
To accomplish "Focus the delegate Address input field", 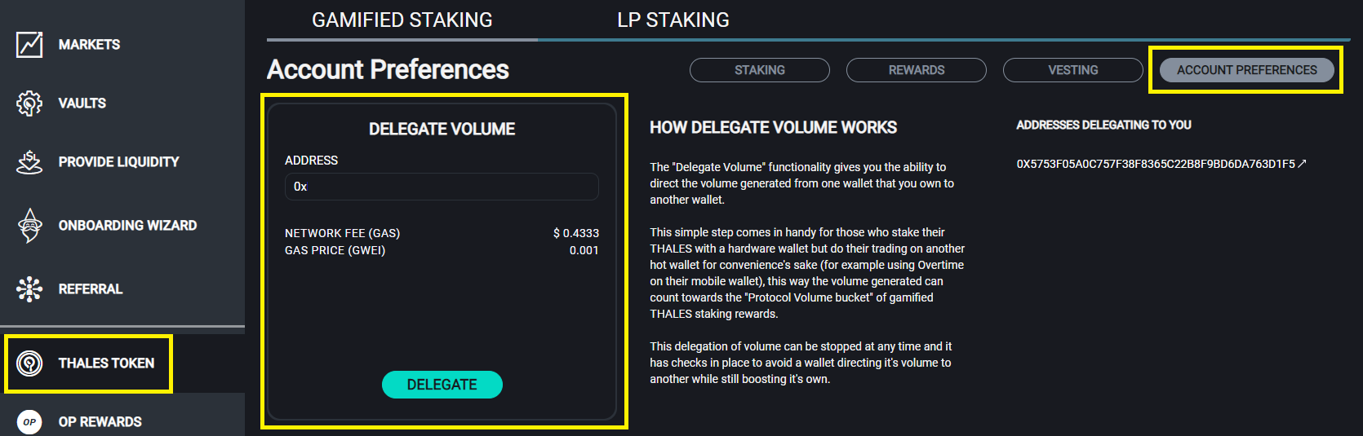I will click(x=442, y=187).
